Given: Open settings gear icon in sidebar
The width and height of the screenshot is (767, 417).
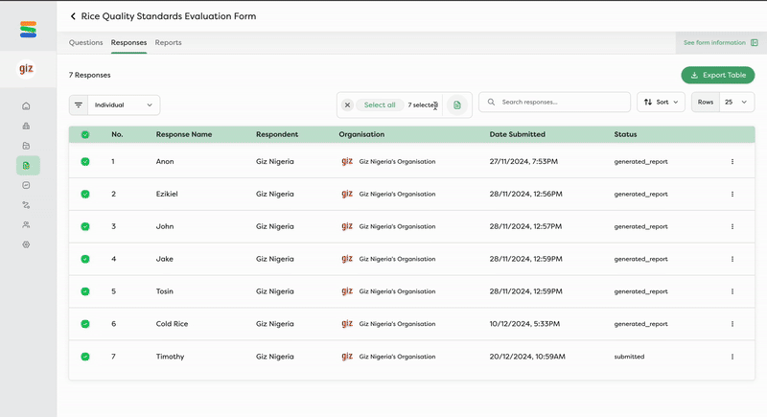Looking at the screenshot, I should click(x=26, y=244).
